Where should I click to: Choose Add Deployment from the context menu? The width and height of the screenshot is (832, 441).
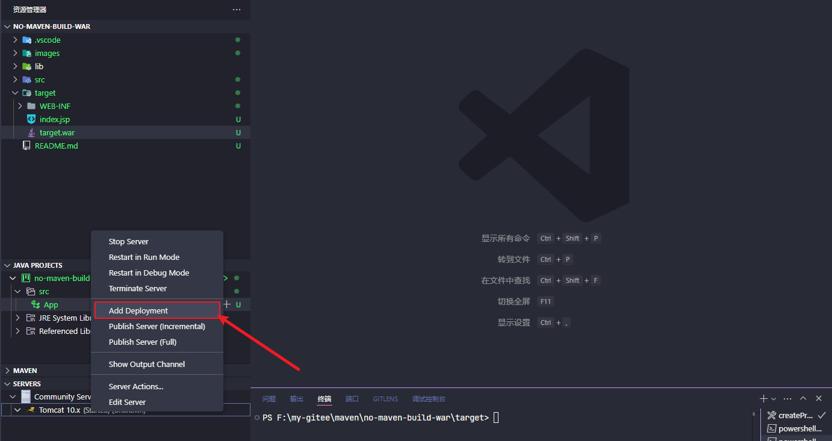pyautogui.click(x=138, y=310)
